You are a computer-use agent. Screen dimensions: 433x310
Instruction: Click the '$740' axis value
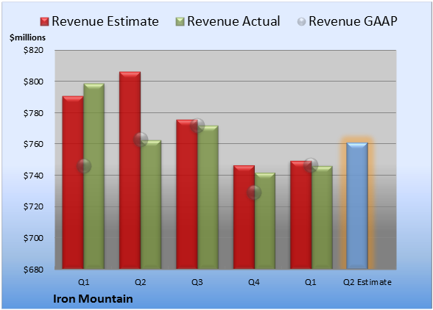(33, 176)
